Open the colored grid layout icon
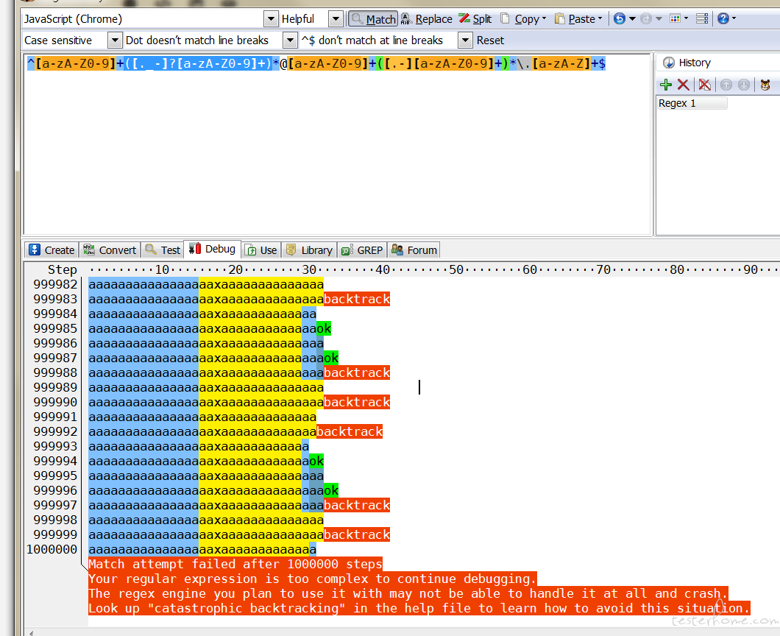The image size is (780, 636). (x=675, y=19)
